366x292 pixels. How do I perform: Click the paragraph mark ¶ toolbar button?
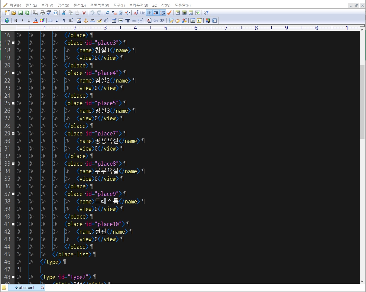64,21
